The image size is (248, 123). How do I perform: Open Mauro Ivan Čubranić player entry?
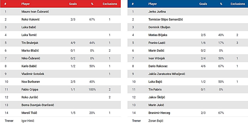pos(35,12)
